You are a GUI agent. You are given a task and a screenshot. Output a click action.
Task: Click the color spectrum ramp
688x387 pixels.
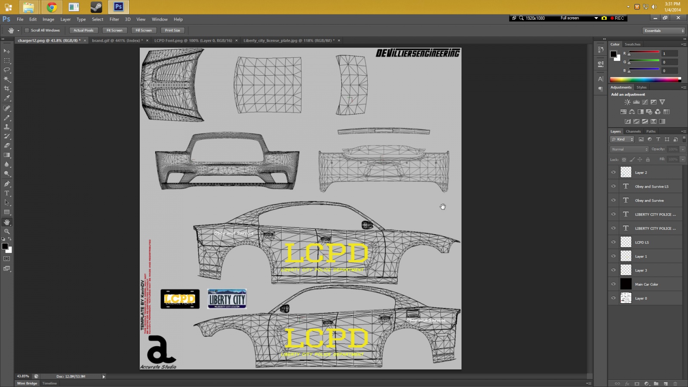645,80
